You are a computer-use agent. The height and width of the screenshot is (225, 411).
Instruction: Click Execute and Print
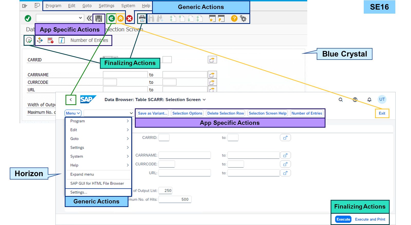click(x=370, y=219)
